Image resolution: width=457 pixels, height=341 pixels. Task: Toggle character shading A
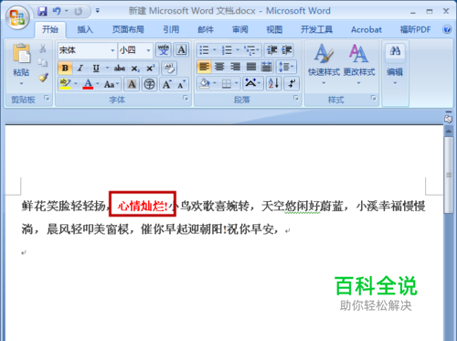coord(132,84)
